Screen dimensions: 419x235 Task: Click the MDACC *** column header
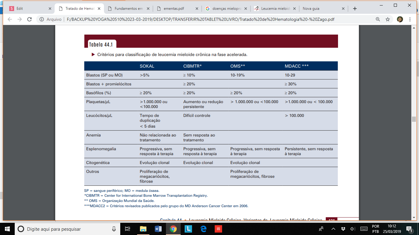click(297, 66)
